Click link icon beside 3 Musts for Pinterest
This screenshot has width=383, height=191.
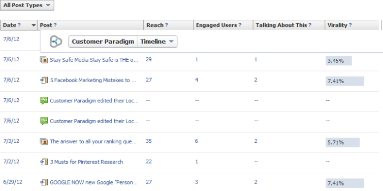[44, 162]
